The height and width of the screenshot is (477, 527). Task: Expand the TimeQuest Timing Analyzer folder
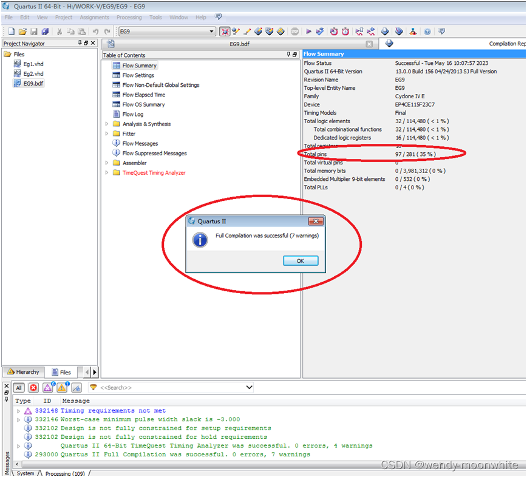click(x=107, y=173)
